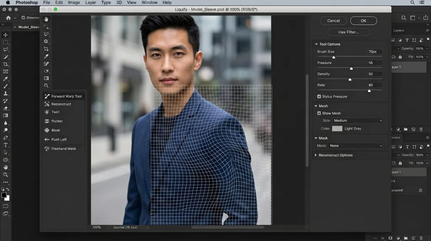431x241 pixels.
Task: Click the Cancel button
Action: 333,21
